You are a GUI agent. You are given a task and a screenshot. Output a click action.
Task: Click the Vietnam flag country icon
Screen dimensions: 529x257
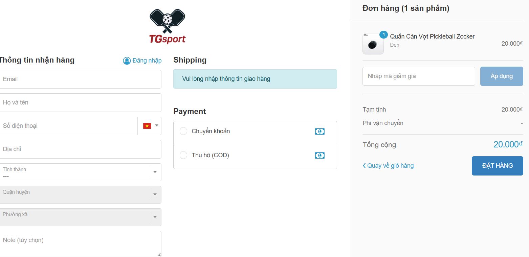(147, 126)
